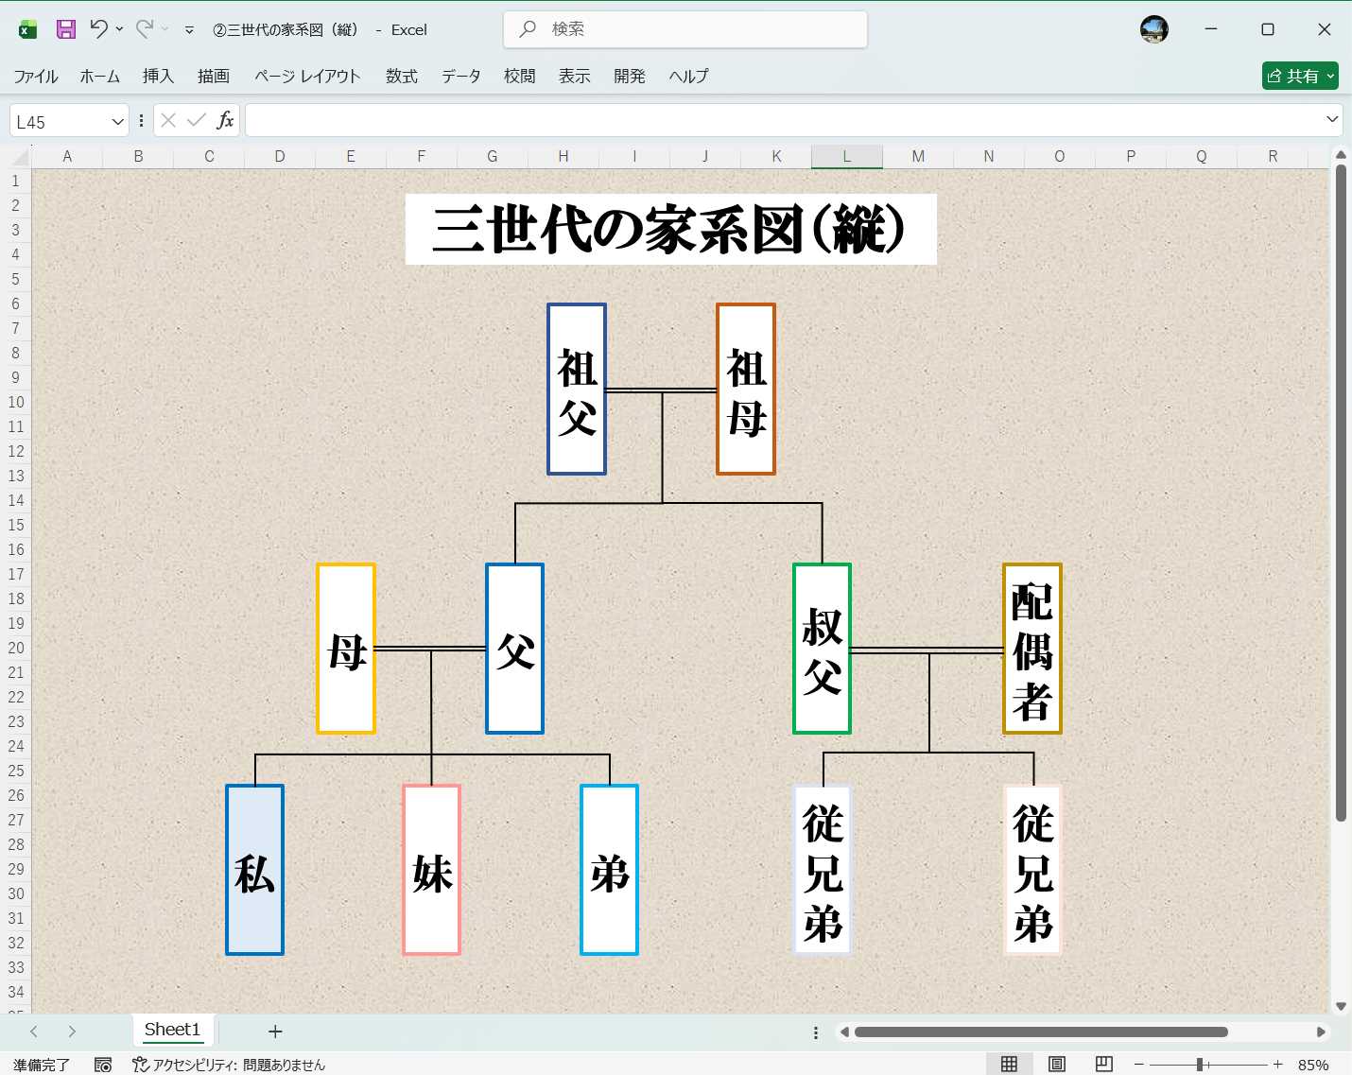Click the Cancel (X) icon beside the formula bar
Screen dimensions: 1352x1075
pos(166,120)
